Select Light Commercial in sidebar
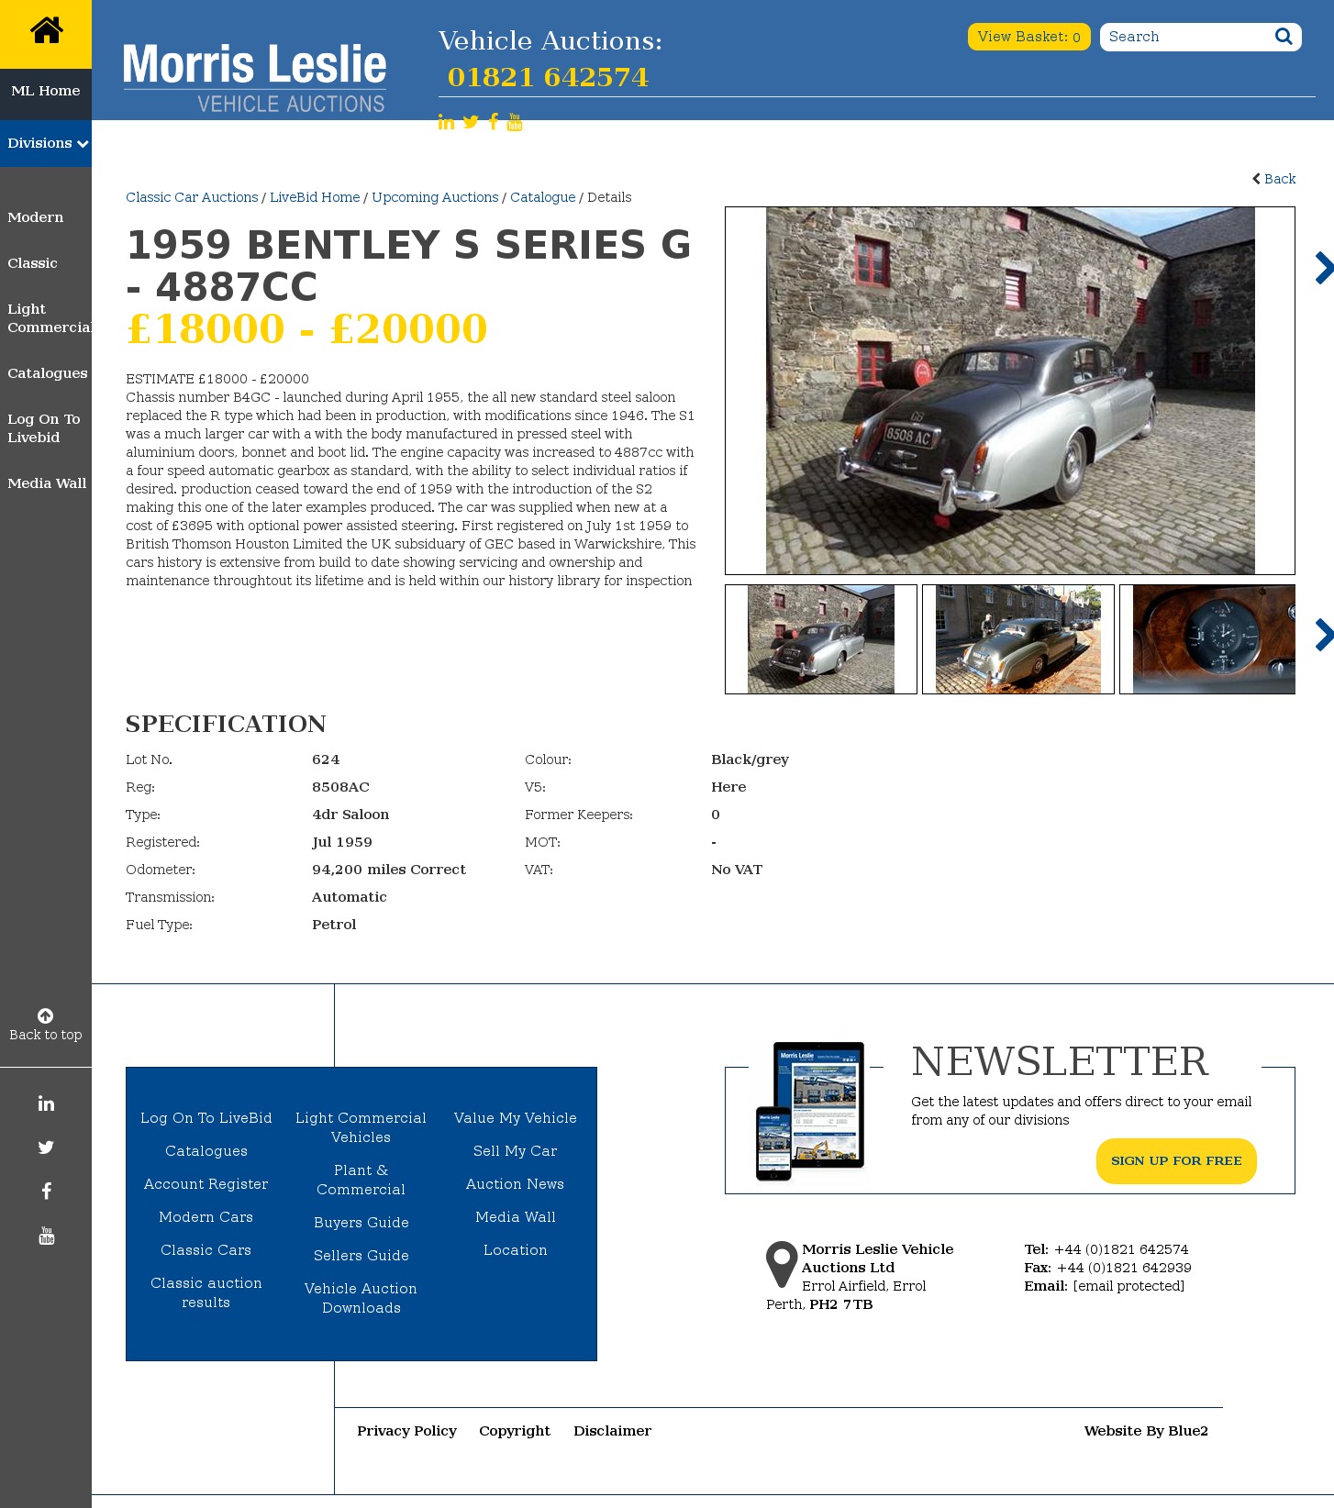The image size is (1334, 1508). tap(49, 318)
